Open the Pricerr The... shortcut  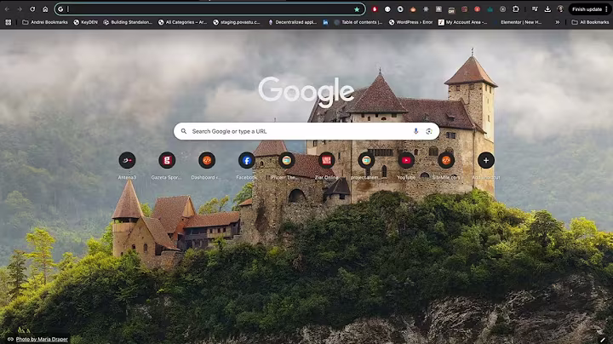pos(287,165)
